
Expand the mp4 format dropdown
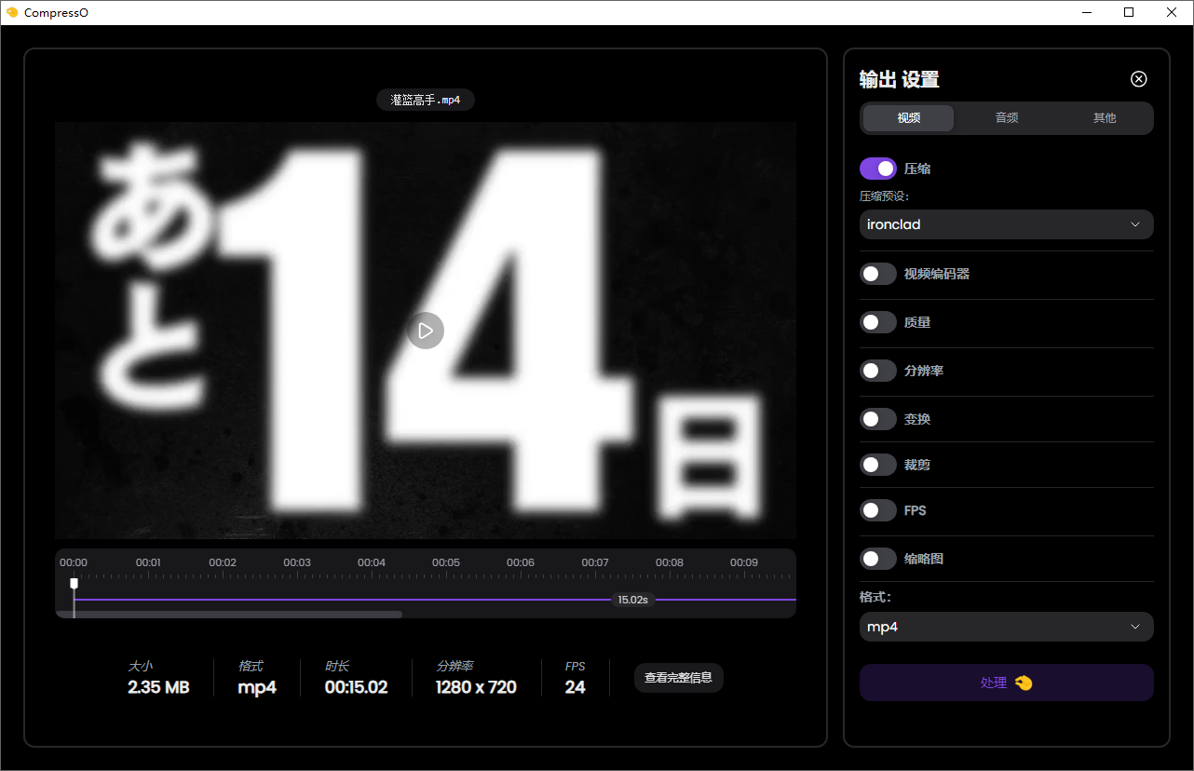[1006, 627]
